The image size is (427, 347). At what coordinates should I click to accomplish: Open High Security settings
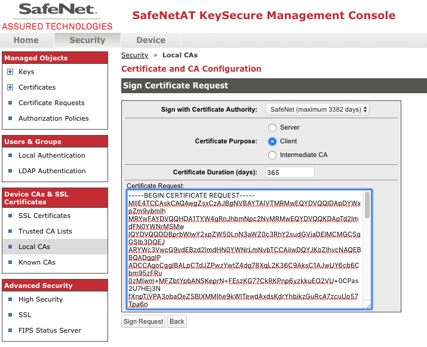(41, 299)
